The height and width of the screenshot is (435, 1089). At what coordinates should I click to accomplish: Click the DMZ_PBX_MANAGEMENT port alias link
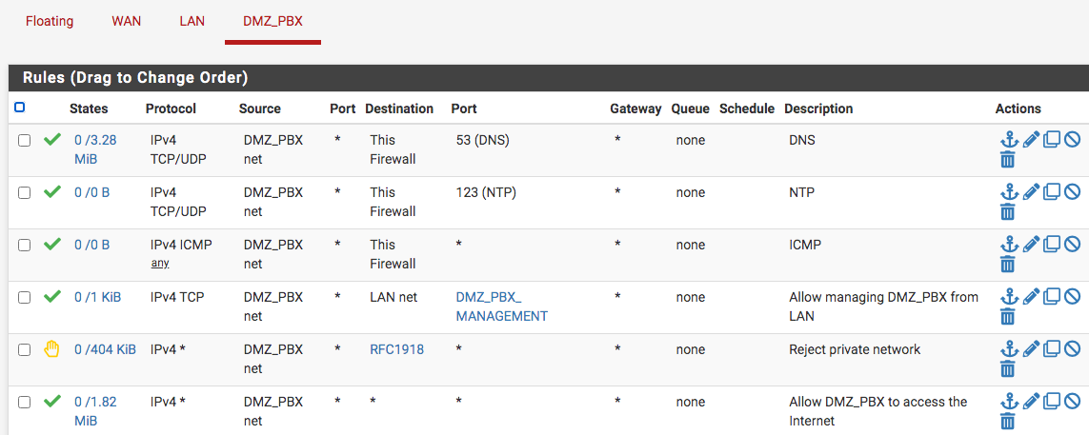pyautogui.click(x=501, y=306)
